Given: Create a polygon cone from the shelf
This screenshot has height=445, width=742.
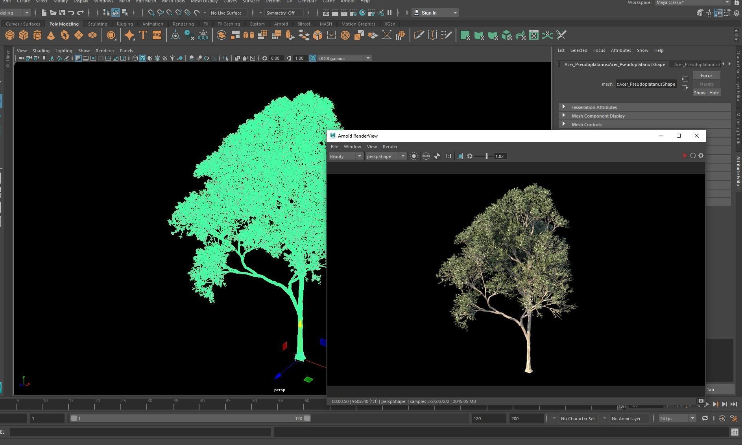Looking at the screenshot, I should pos(51,35).
